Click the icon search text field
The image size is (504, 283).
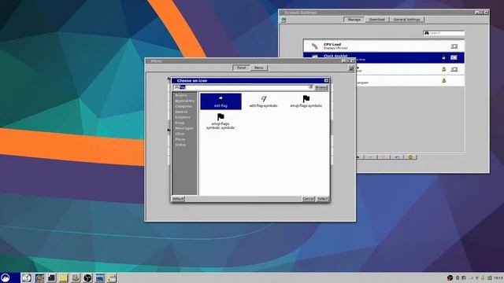(243, 87)
